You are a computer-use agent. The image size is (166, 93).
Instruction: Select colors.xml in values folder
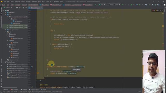[x=15, y=49]
